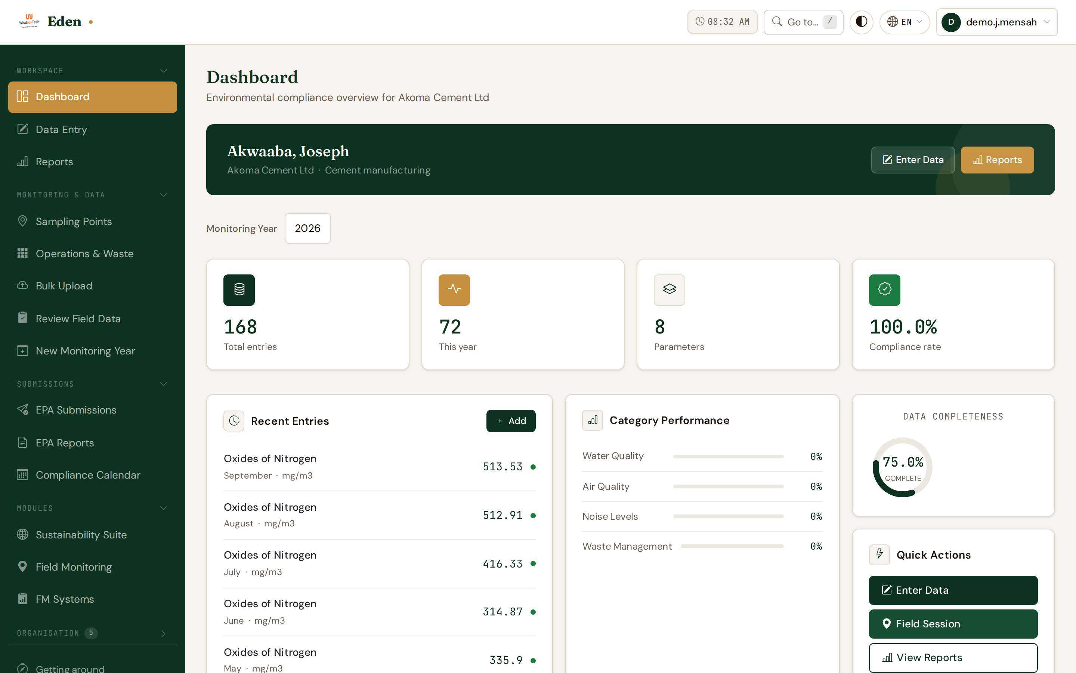This screenshot has height=673, width=1076.
Task: Click the Recent Entries clock icon
Action: click(234, 421)
